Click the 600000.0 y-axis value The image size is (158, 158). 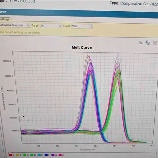coord(7,61)
